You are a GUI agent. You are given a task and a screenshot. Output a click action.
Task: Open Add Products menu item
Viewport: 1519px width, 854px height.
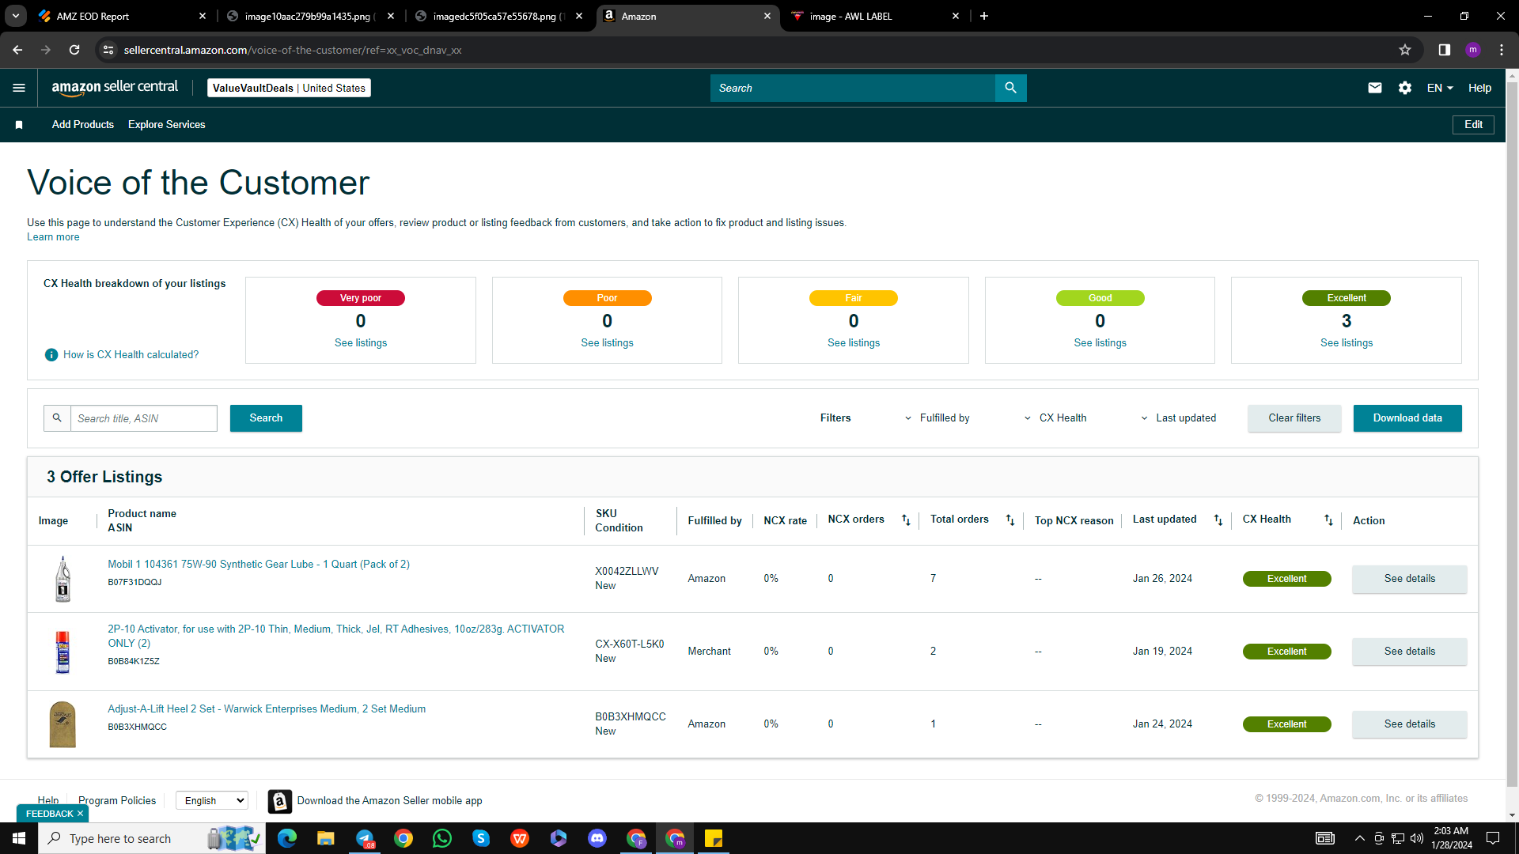(x=83, y=125)
